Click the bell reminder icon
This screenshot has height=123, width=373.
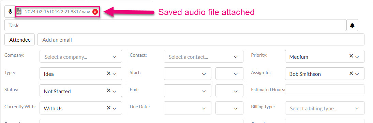[x=352, y=25]
